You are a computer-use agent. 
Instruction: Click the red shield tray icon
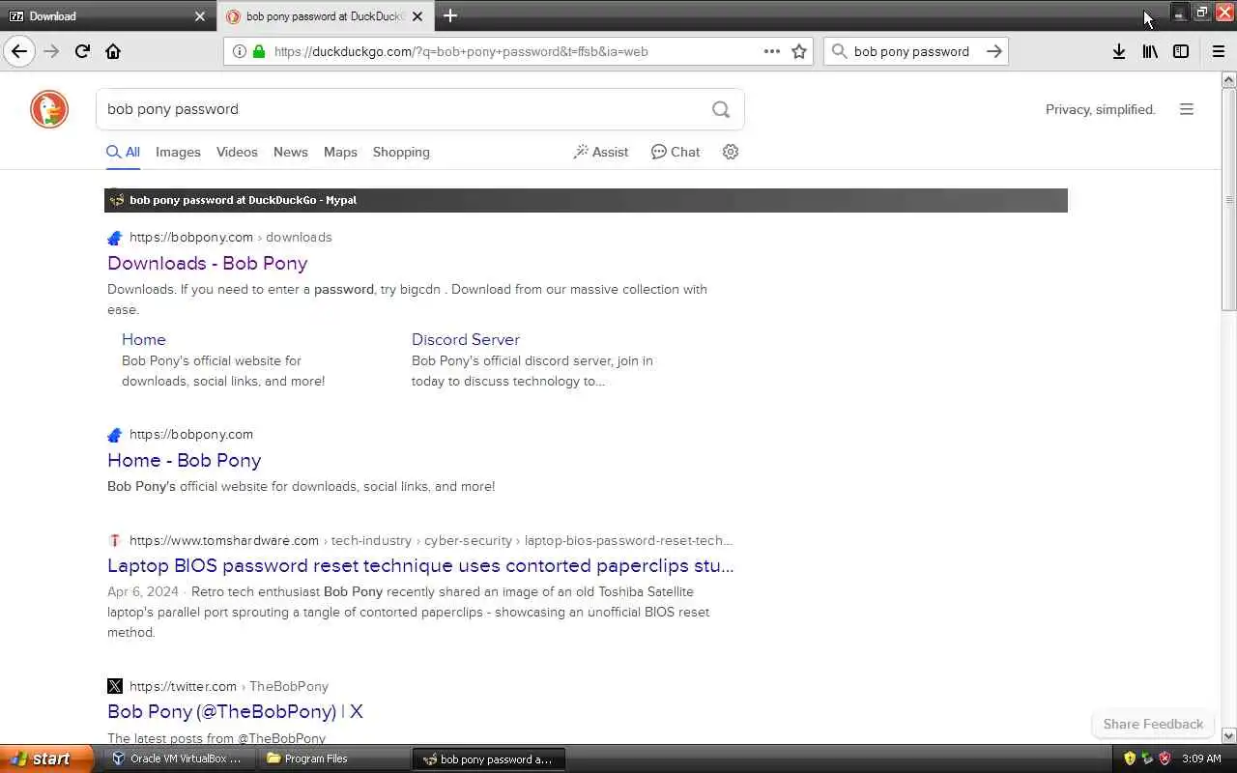point(1165,759)
